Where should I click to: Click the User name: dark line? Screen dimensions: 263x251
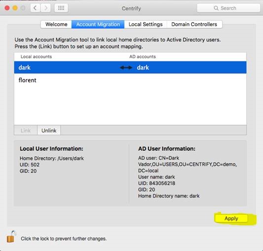pyautogui.click(x=156, y=177)
